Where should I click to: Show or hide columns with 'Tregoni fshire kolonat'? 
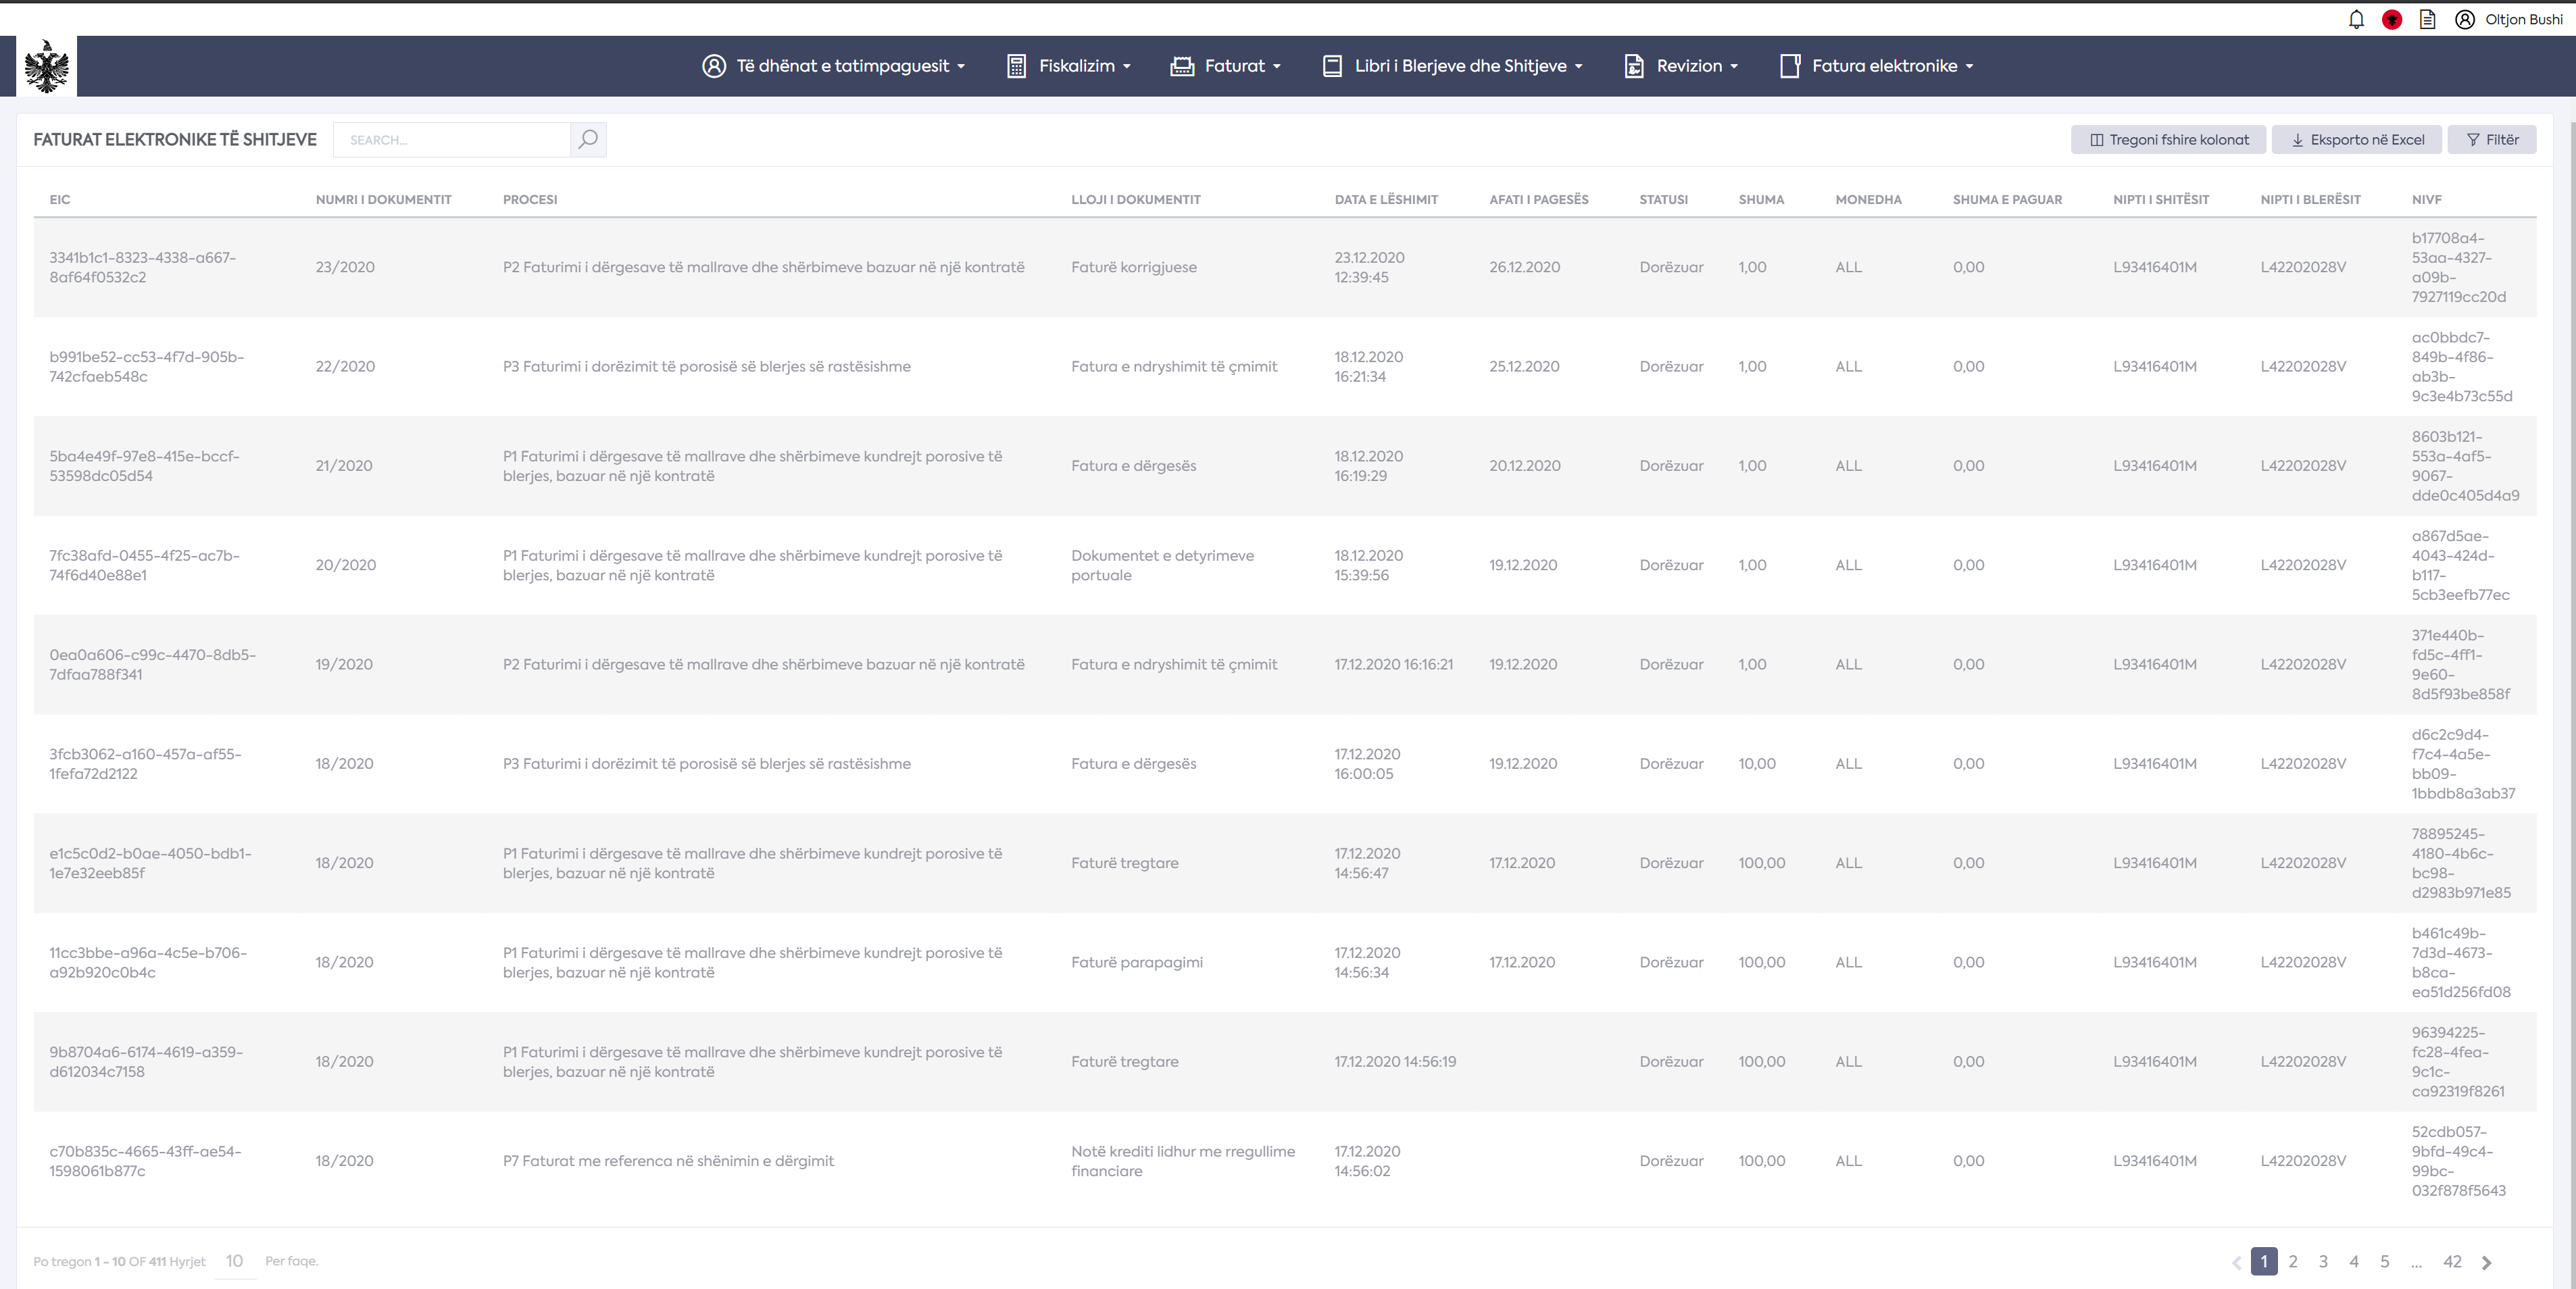point(2169,140)
